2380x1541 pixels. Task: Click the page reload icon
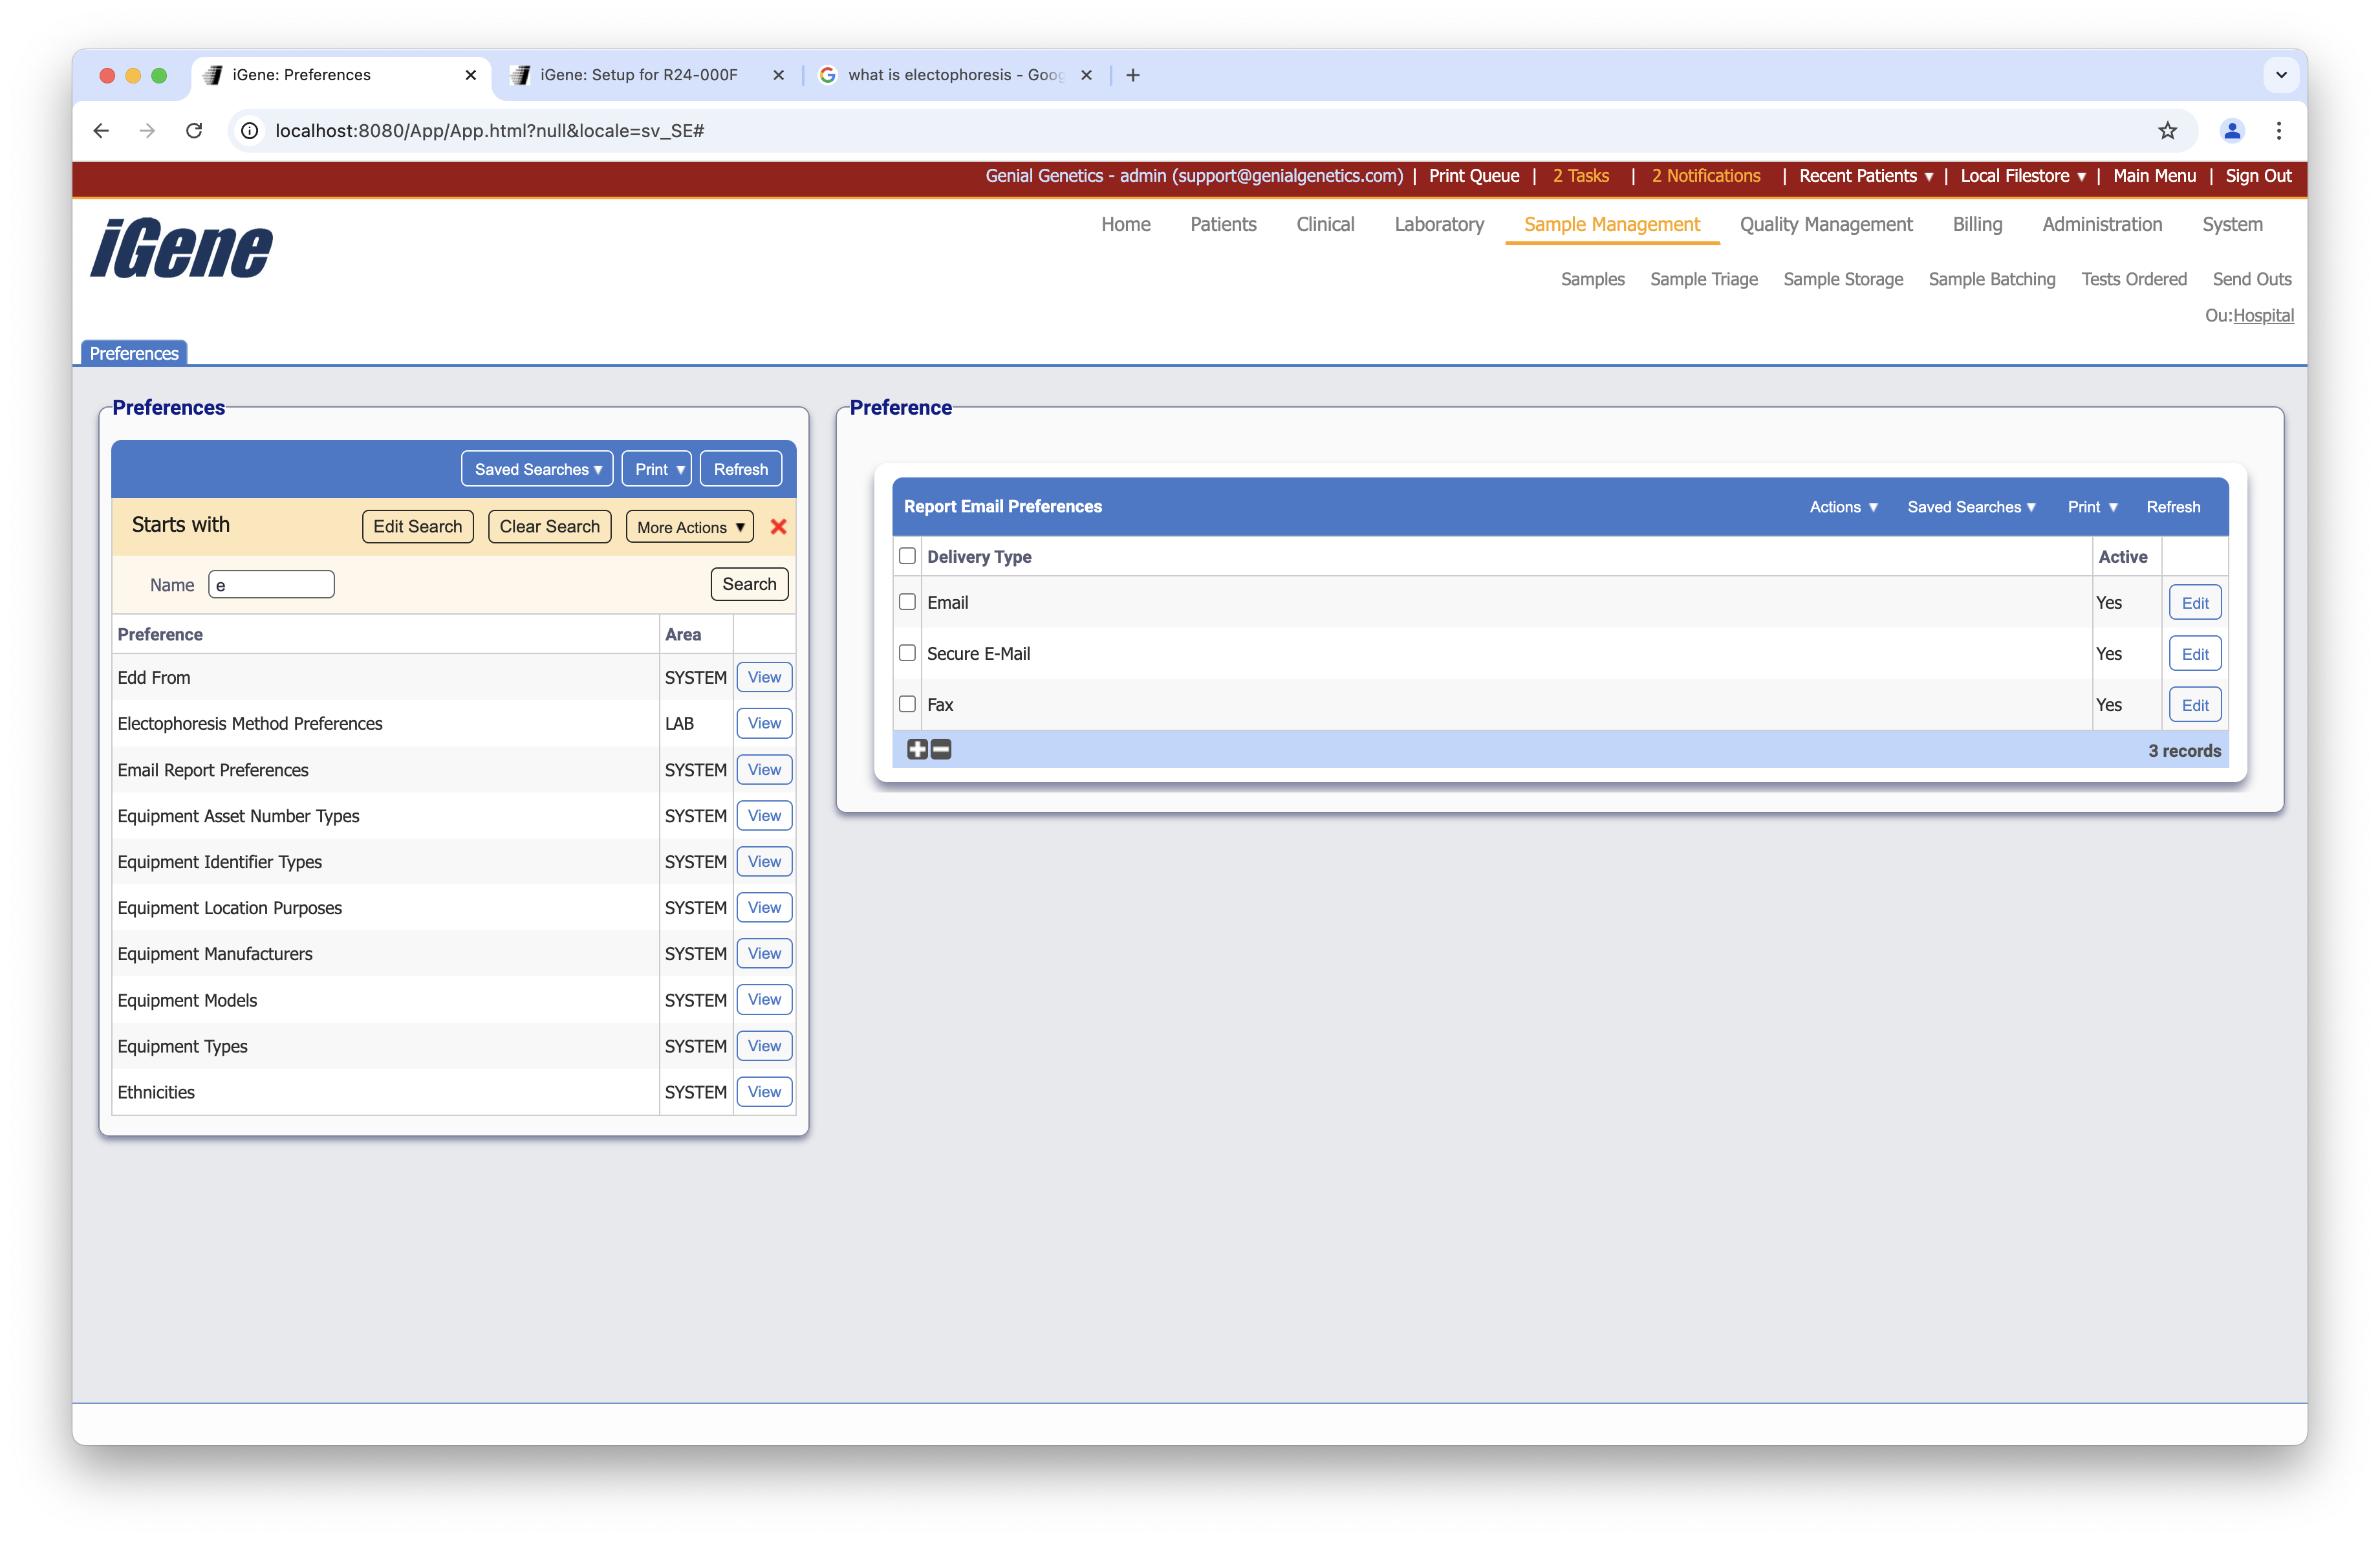(x=194, y=131)
